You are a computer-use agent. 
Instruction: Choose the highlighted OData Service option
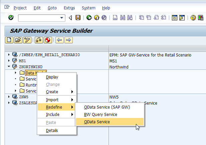(110, 122)
